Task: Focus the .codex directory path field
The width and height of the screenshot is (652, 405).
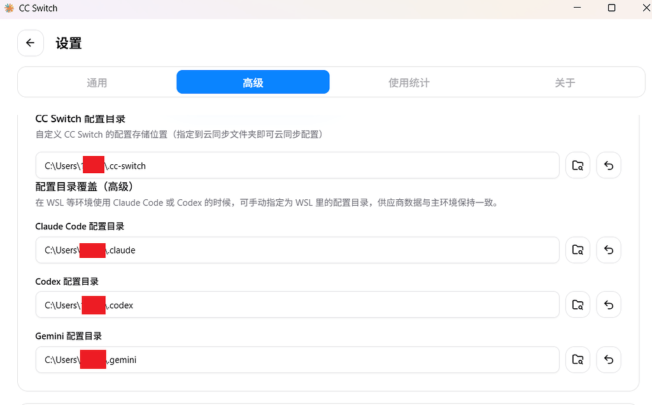Action: pyautogui.click(x=297, y=305)
